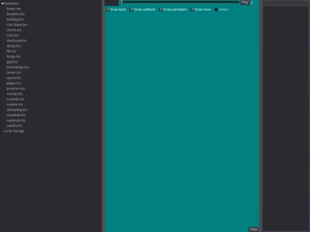Enable the Select checkbox

pyautogui.click(x=216, y=10)
